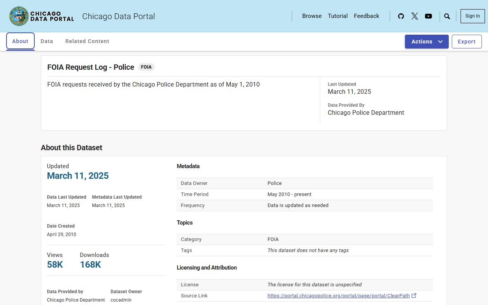Expand the Actions dropdown menu

(x=427, y=42)
